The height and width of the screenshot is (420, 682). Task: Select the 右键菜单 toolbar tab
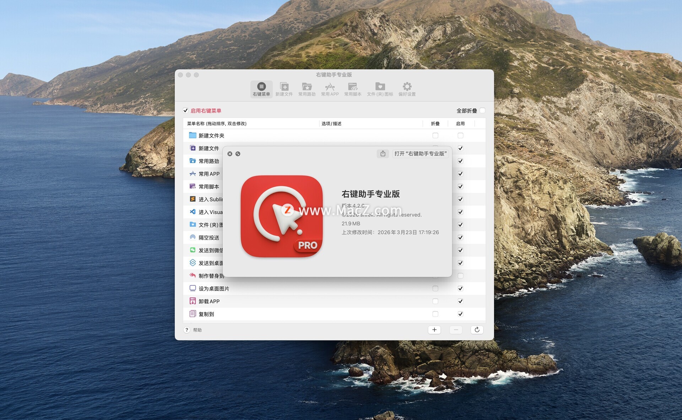coord(261,89)
